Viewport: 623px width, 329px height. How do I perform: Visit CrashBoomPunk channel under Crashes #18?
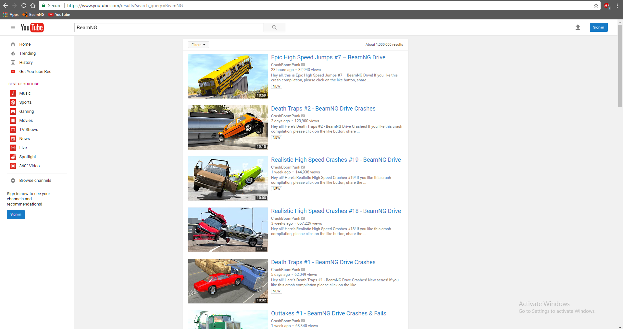tap(286, 218)
